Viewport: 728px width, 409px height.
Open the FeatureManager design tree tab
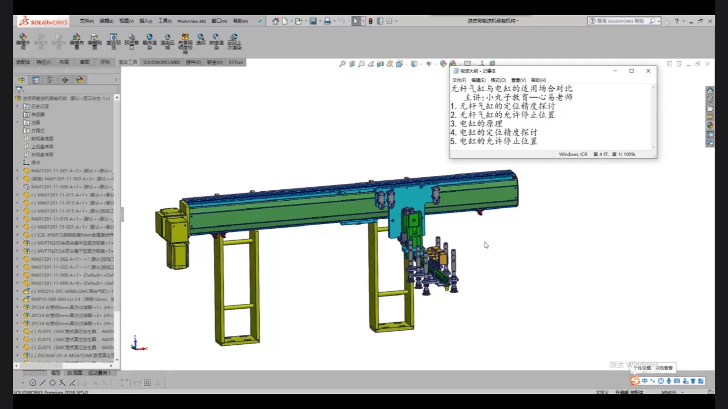click(x=21, y=80)
